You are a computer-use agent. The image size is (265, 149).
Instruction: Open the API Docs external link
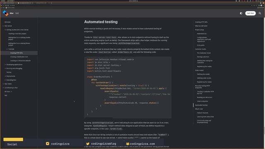(x=8, y=91)
